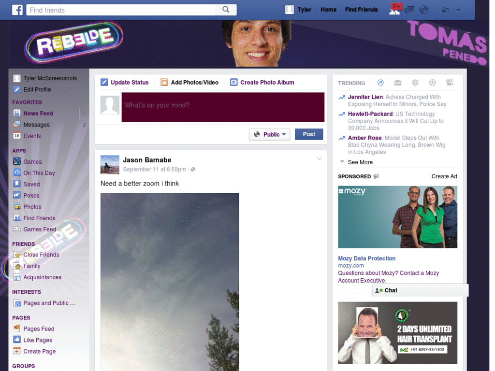Select trending Science atom icon
This screenshot has height=371, width=495.
(415, 83)
